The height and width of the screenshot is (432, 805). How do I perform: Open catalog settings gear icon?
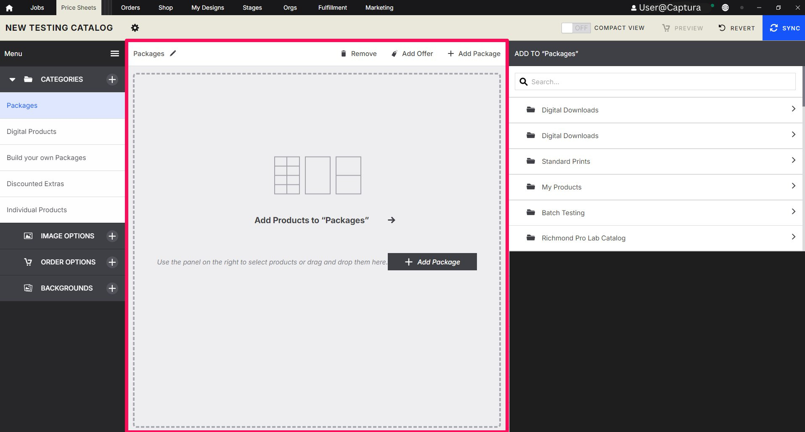pos(135,28)
